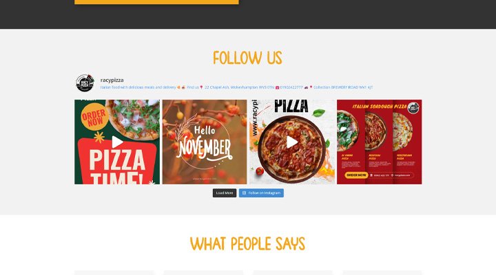Click the Racy Pizza logo on sourdough post
The width and height of the screenshot is (496, 275).
pos(413,108)
